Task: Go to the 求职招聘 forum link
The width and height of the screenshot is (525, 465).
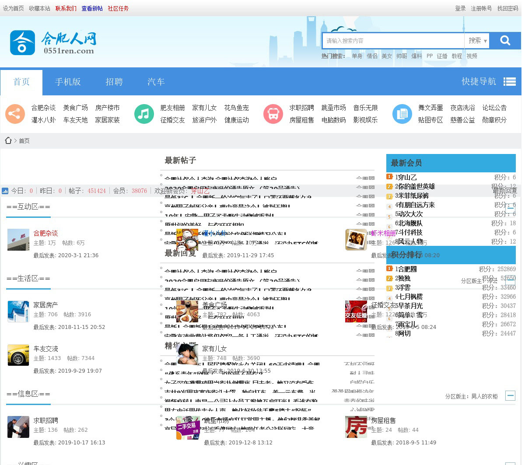Action: click(45, 420)
